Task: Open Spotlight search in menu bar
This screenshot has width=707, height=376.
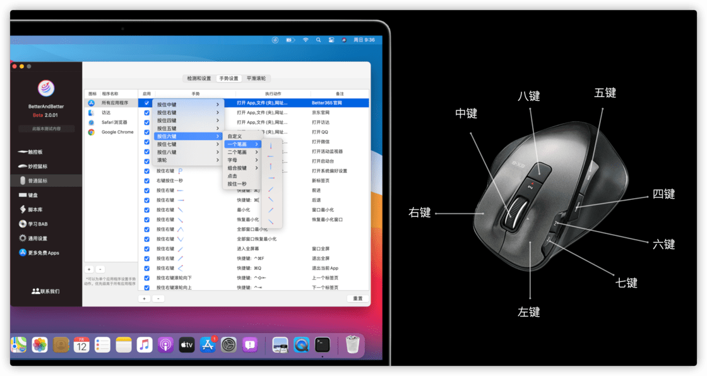Action: [x=318, y=40]
